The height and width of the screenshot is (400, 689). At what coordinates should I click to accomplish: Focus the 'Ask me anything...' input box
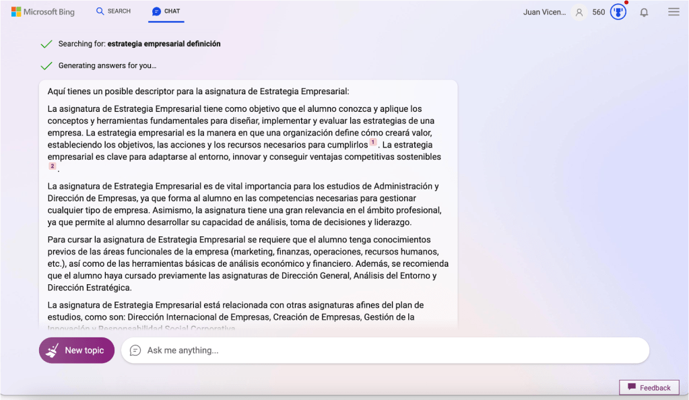pyautogui.click(x=391, y=350)
